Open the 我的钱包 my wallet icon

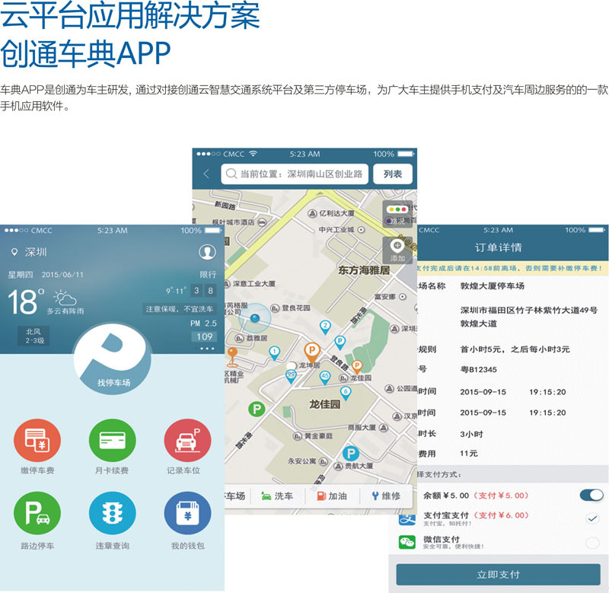click(187, 513)
